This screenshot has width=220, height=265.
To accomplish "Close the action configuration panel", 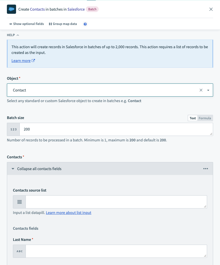I will click(x=211, y=9).
